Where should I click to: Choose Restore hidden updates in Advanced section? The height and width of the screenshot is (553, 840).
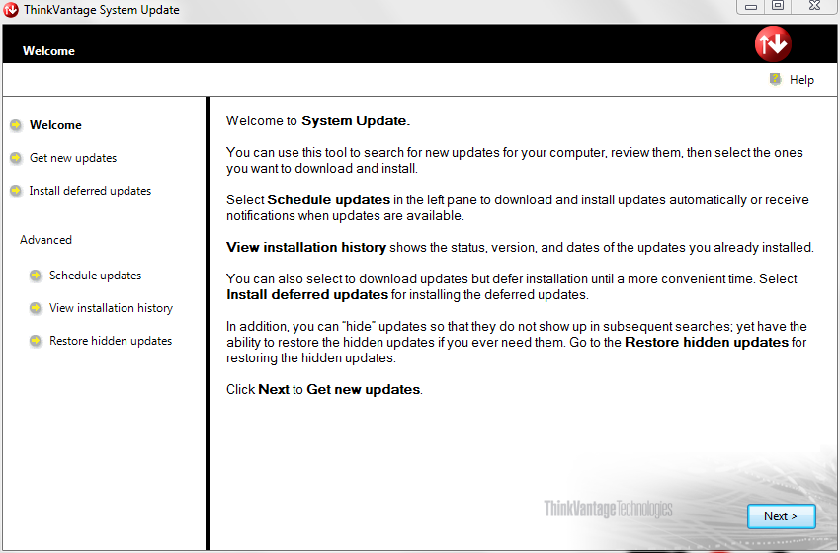[x=111, y=341]
